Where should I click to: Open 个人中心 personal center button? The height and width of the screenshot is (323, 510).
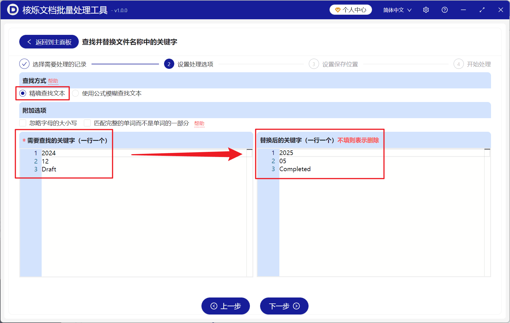[x=351, y=10]
